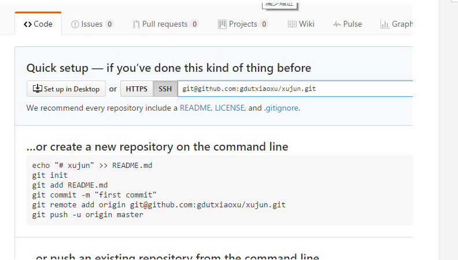
Task: Open the .gitignore link
Action: pyautogui.click(x=281, y=108)
